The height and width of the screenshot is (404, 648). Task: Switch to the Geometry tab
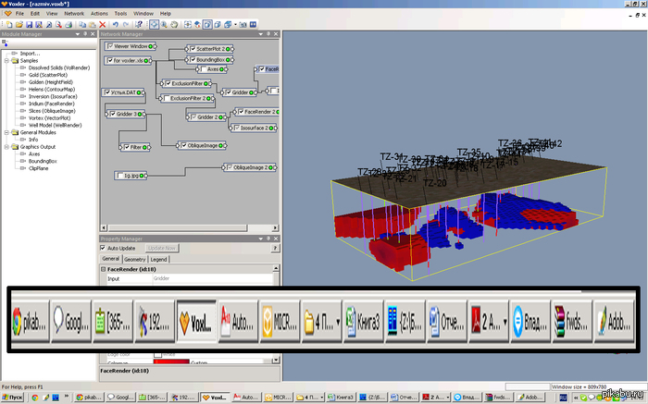(x=135, y=260)
